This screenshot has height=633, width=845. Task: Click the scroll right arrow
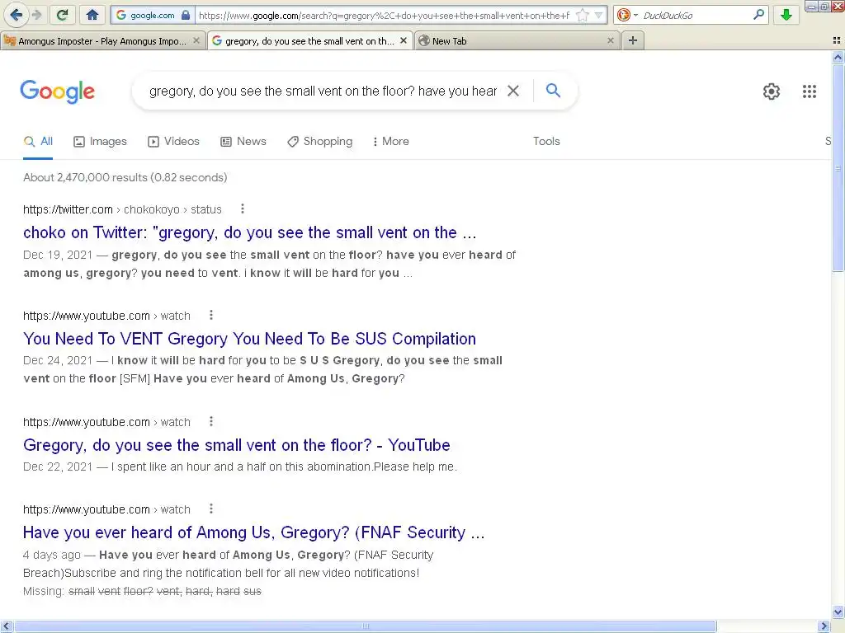[x=824, y=626]
